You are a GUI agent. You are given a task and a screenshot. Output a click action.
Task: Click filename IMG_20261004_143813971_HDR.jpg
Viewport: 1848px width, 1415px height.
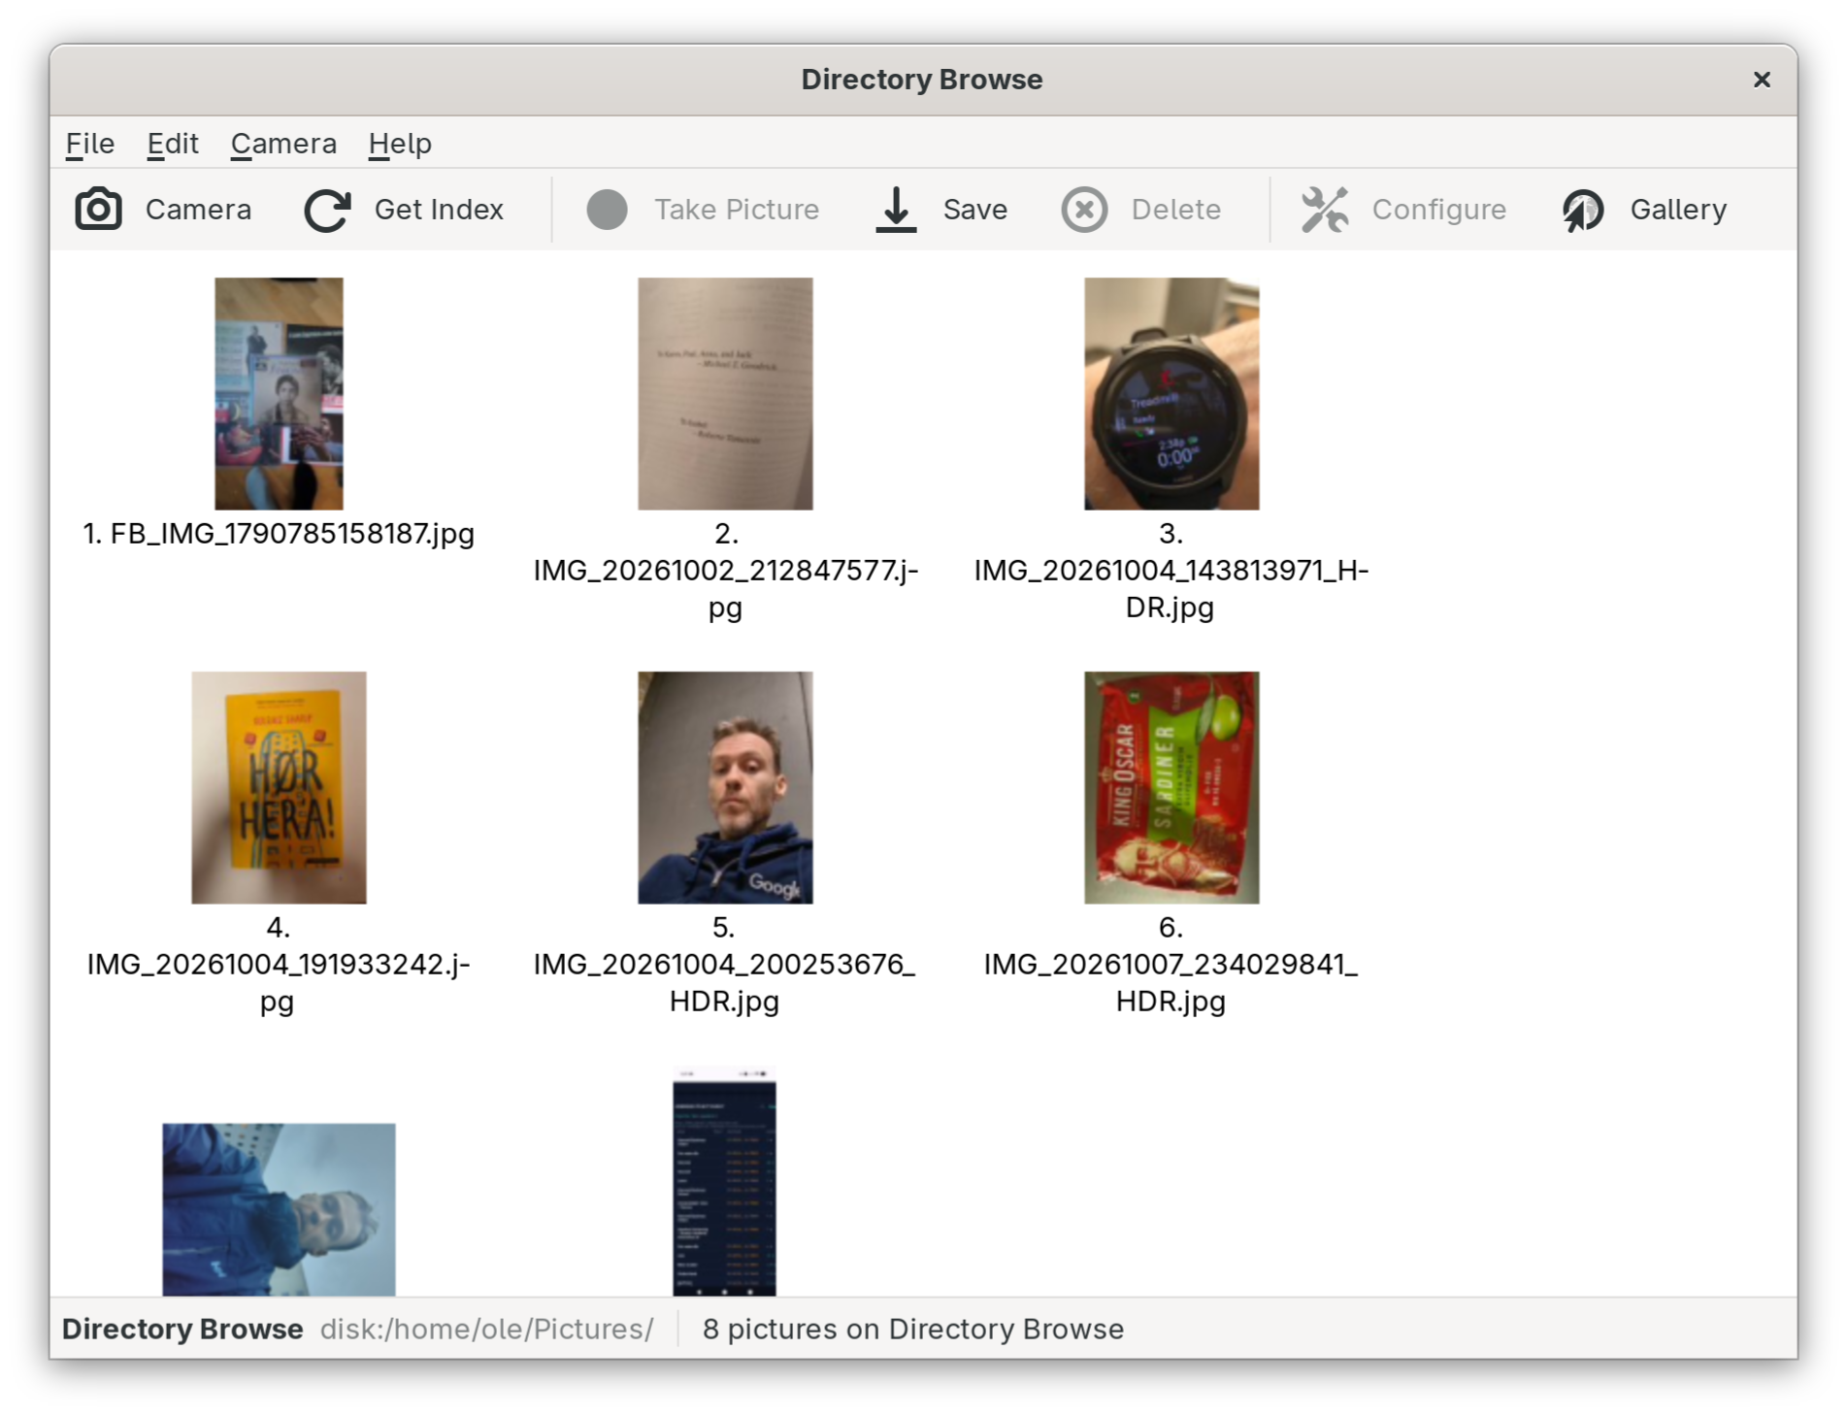coord(1171,588)
